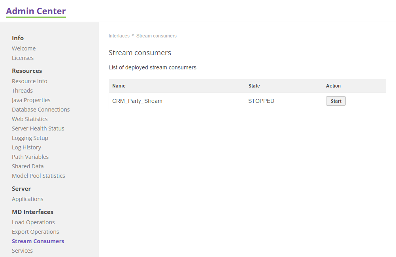396x257 pixels.
Task: Open Applications under Server
Action: pyautogui.click(x=28, y=199)
